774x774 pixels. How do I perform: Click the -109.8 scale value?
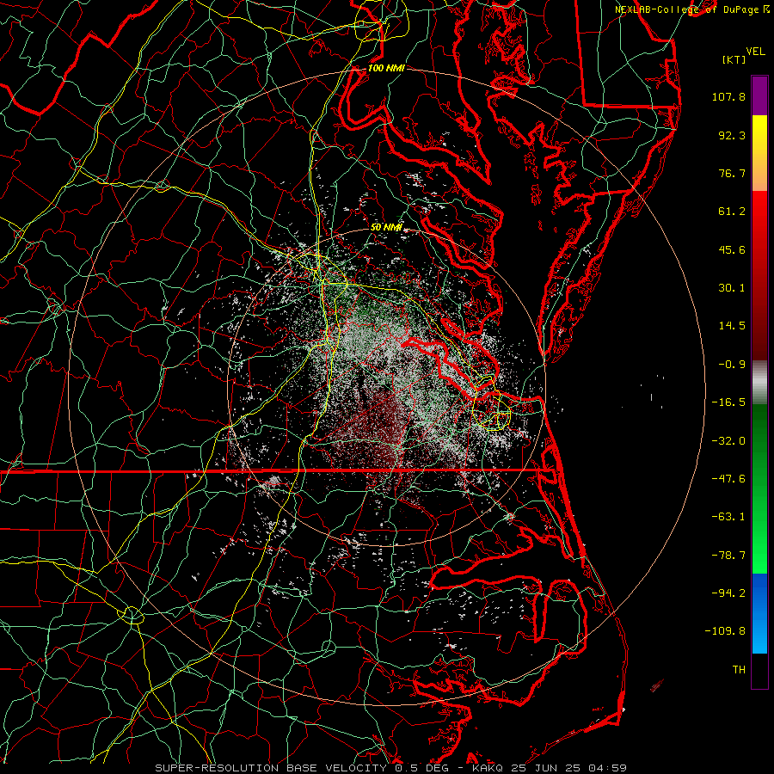[x=725, y=631]
